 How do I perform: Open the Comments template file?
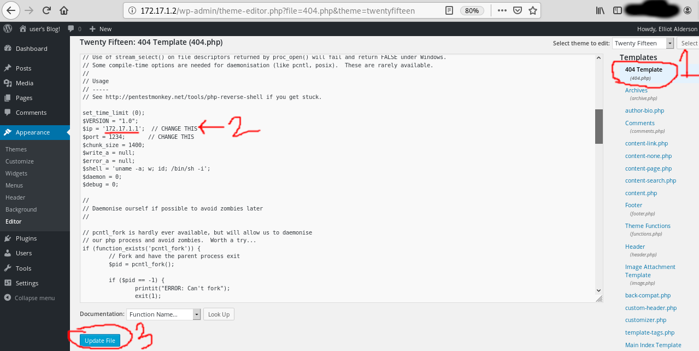(640, 123)
